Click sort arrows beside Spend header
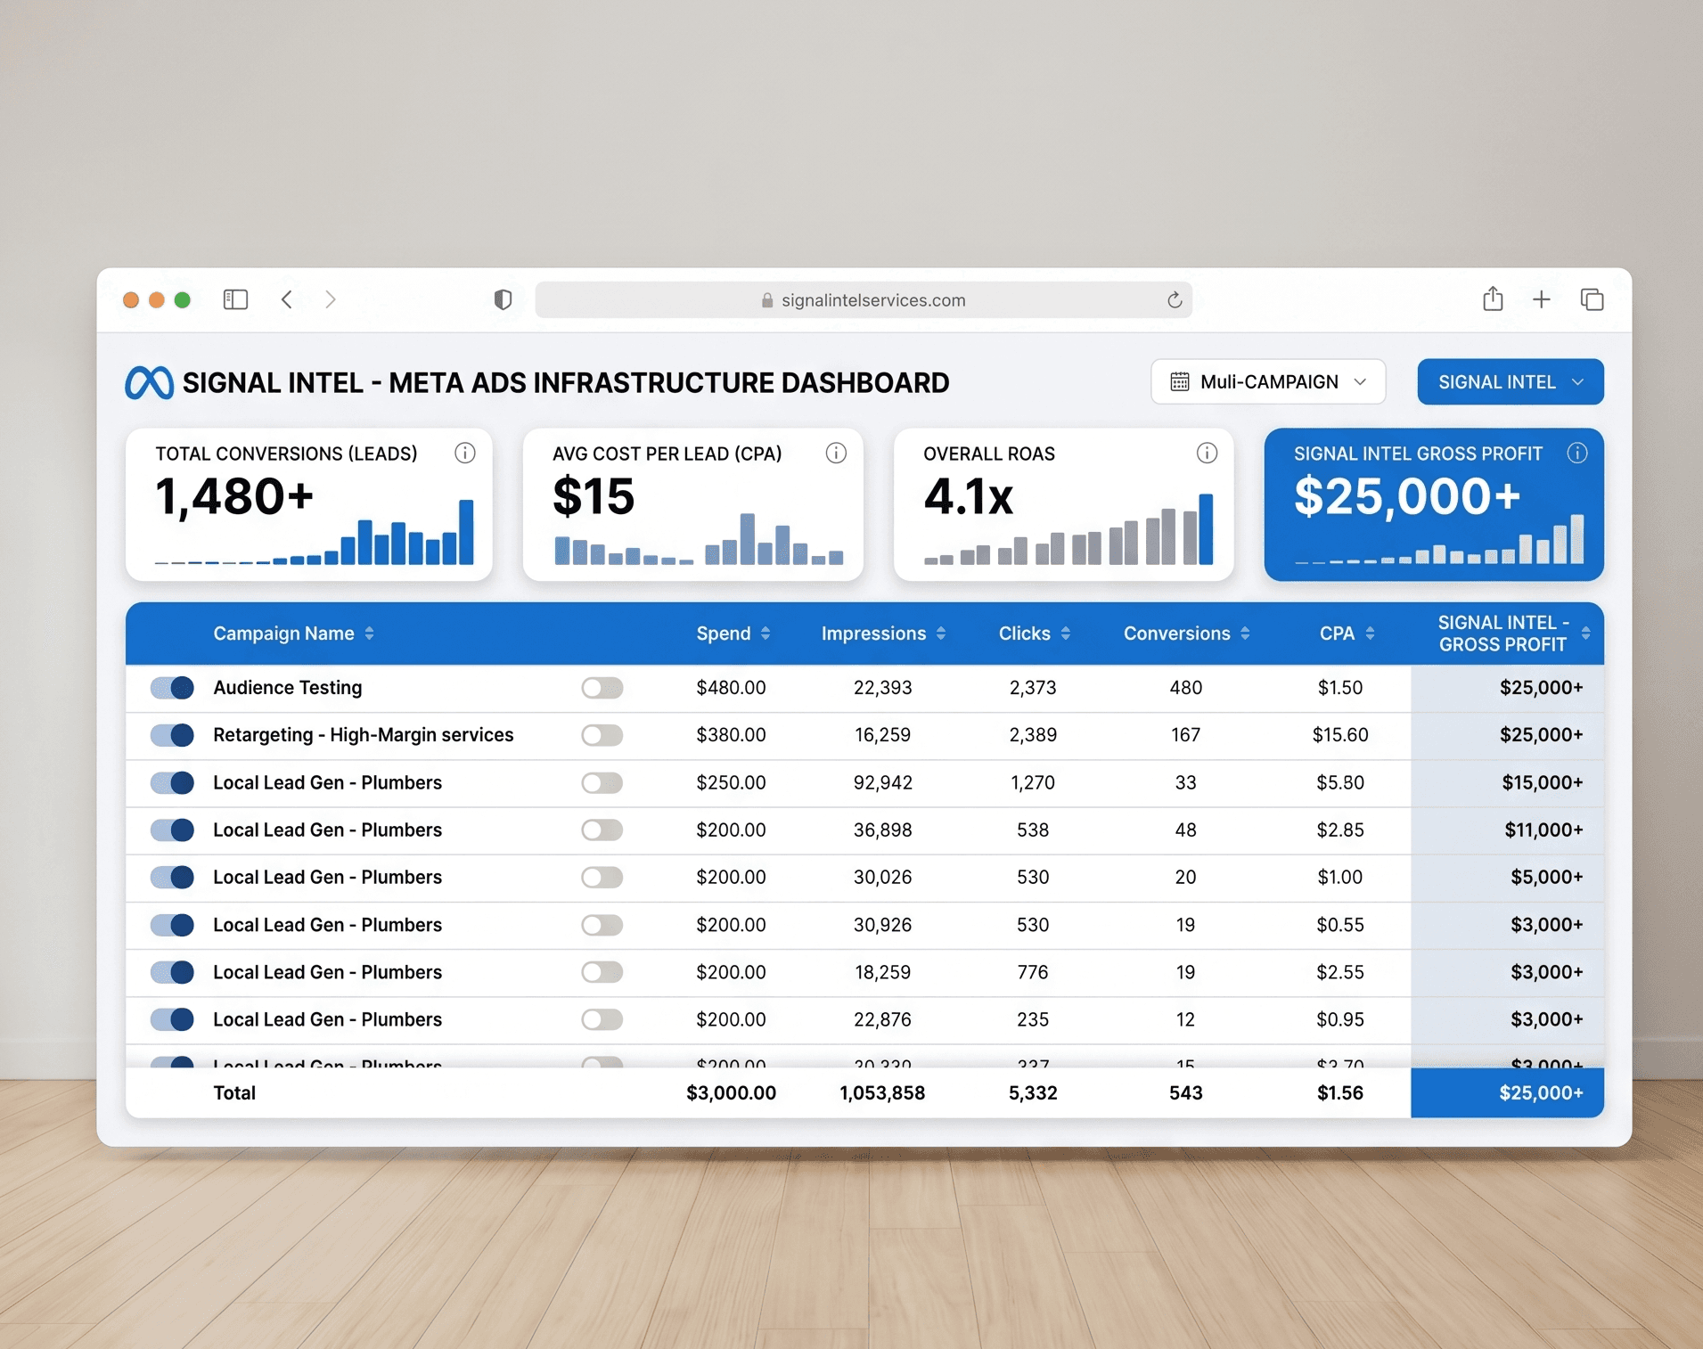This screenshot has height=1349, width=1703. 766,634
